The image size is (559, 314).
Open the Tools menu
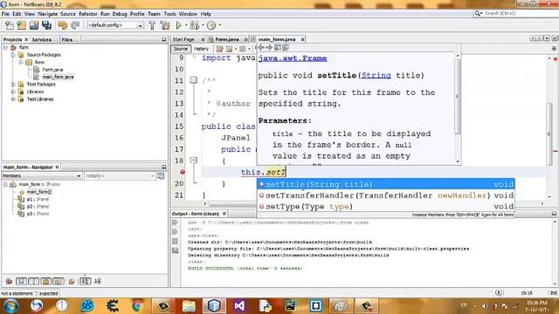point(170,14)
